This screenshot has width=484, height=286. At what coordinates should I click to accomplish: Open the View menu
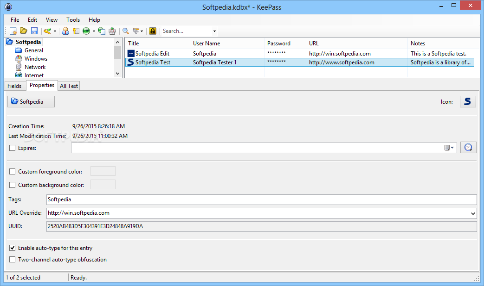click(52, 20)
